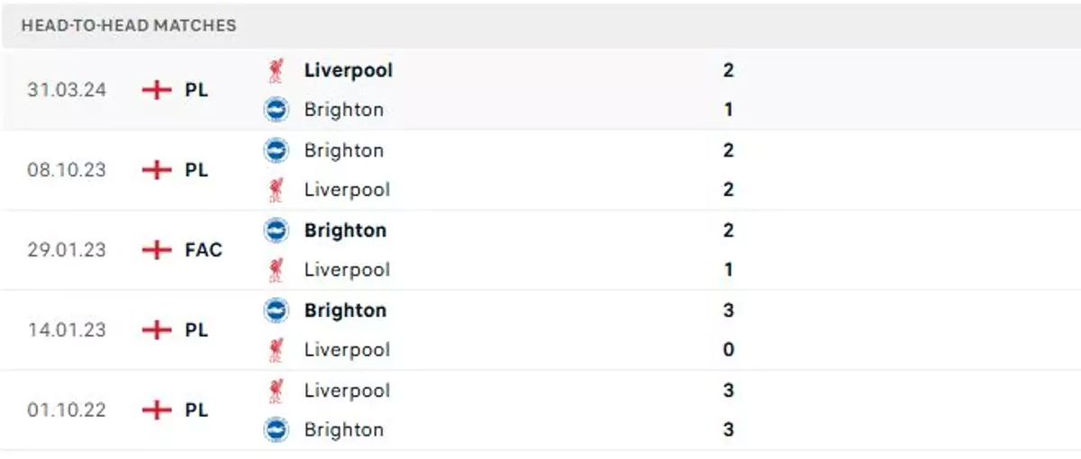The image size is (1081, 459).
Task: Click England flag beside FAC label
Action: click(x=157, y=249)
